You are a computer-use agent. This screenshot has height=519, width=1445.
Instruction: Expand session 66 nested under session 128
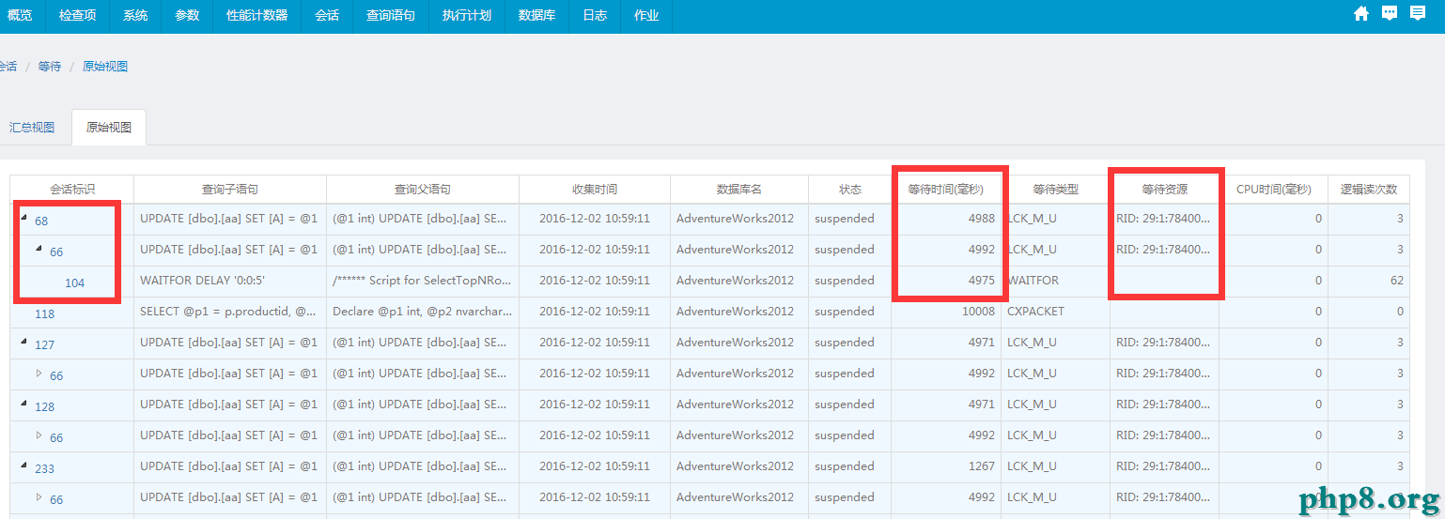39,435
